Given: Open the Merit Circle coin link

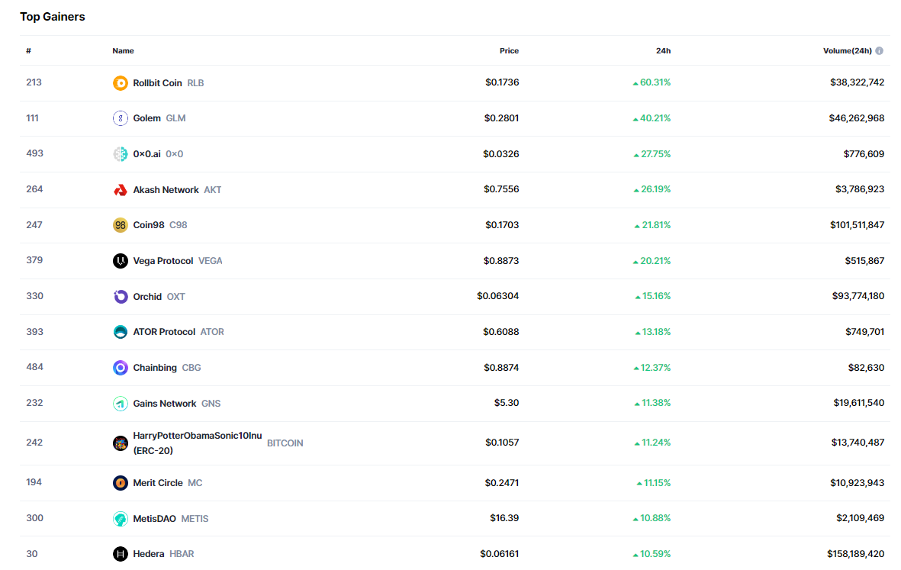Looking at the screenshot, I should pyautogui.click(x=158, y=483).
